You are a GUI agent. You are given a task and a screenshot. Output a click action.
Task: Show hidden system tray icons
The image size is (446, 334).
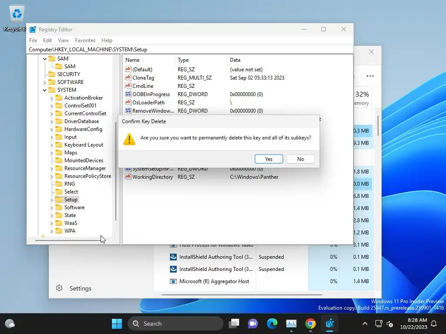[x=365, y=324]
